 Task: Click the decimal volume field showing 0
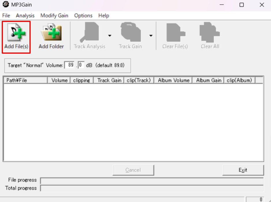click(x=81, y=65)
